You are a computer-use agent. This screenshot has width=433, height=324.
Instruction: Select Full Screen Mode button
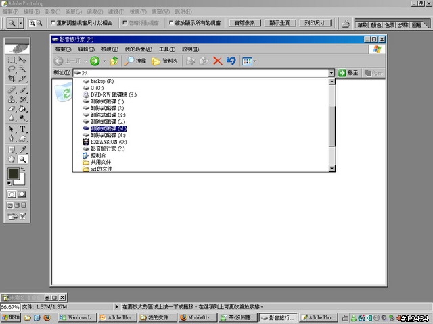tap(24, 205)
